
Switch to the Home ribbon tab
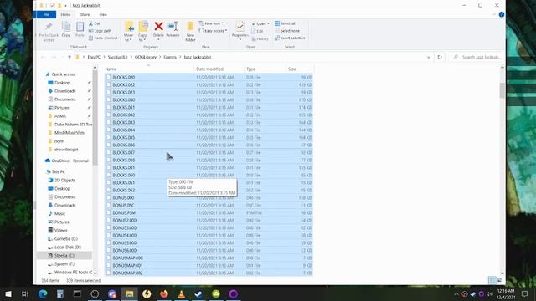65,15
